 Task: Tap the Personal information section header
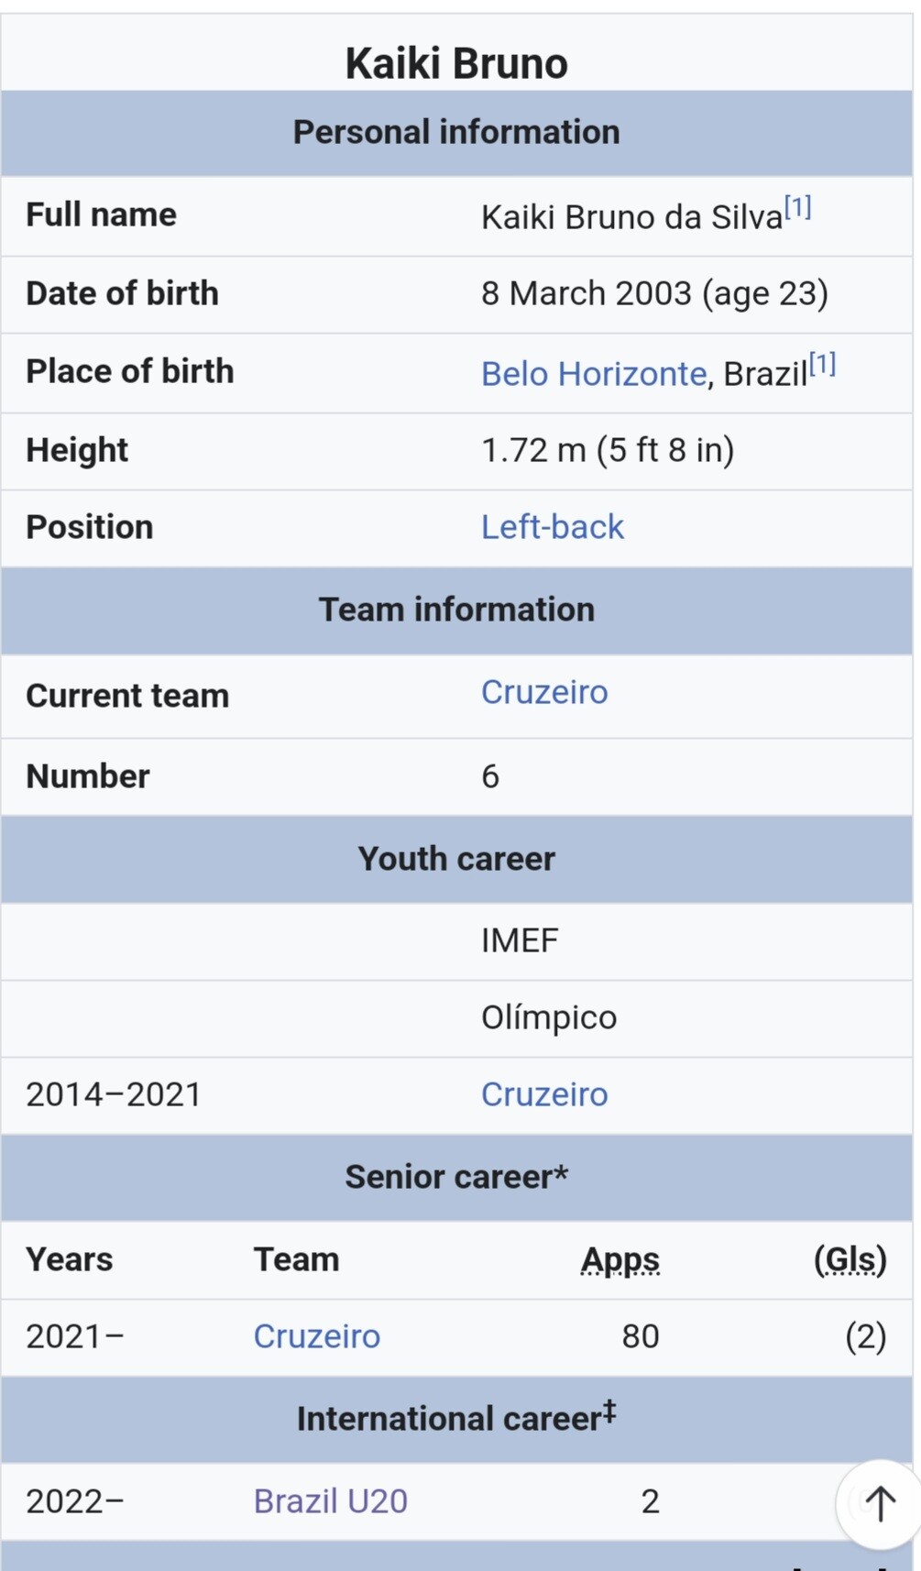(x=456, y=132)
